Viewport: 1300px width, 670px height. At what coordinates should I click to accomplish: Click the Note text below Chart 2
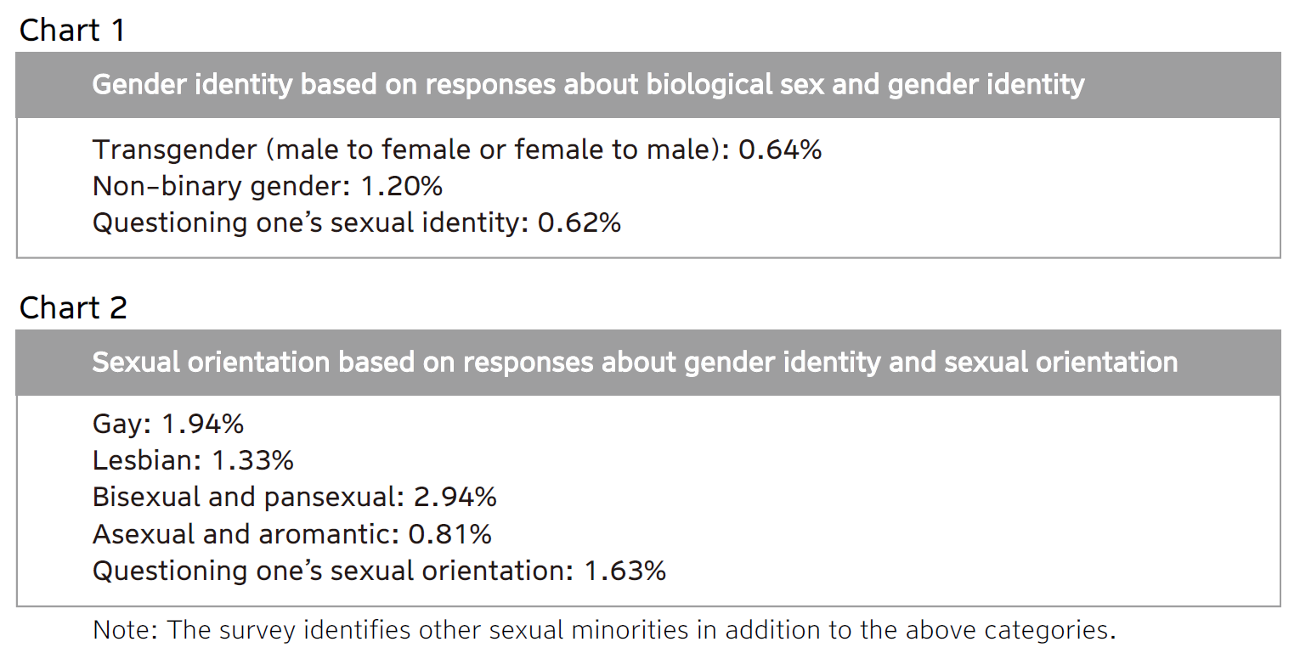point(603,630)
